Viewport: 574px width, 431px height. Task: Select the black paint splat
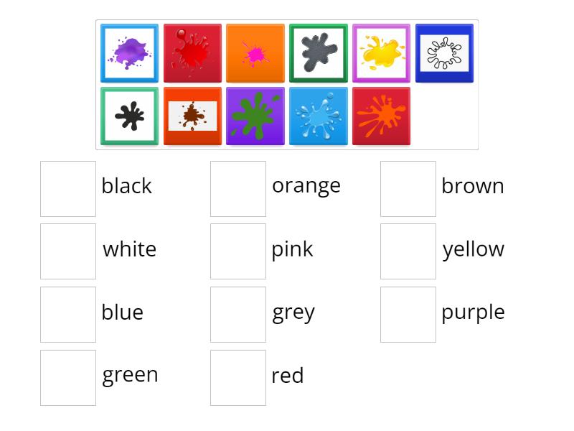click(129, 115)
